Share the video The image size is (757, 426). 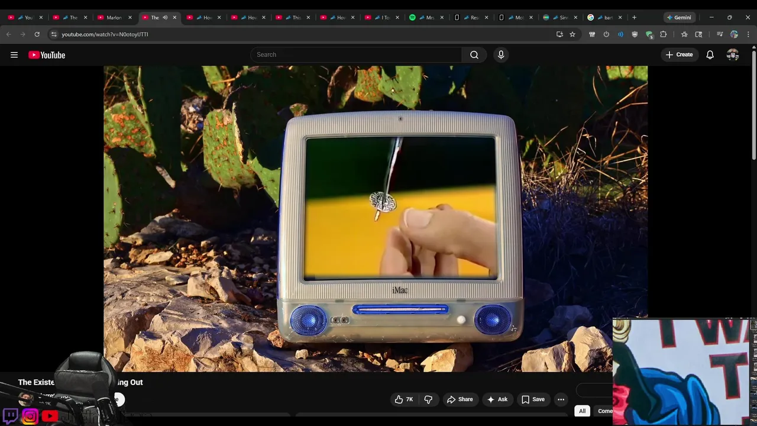click(460, 399)
